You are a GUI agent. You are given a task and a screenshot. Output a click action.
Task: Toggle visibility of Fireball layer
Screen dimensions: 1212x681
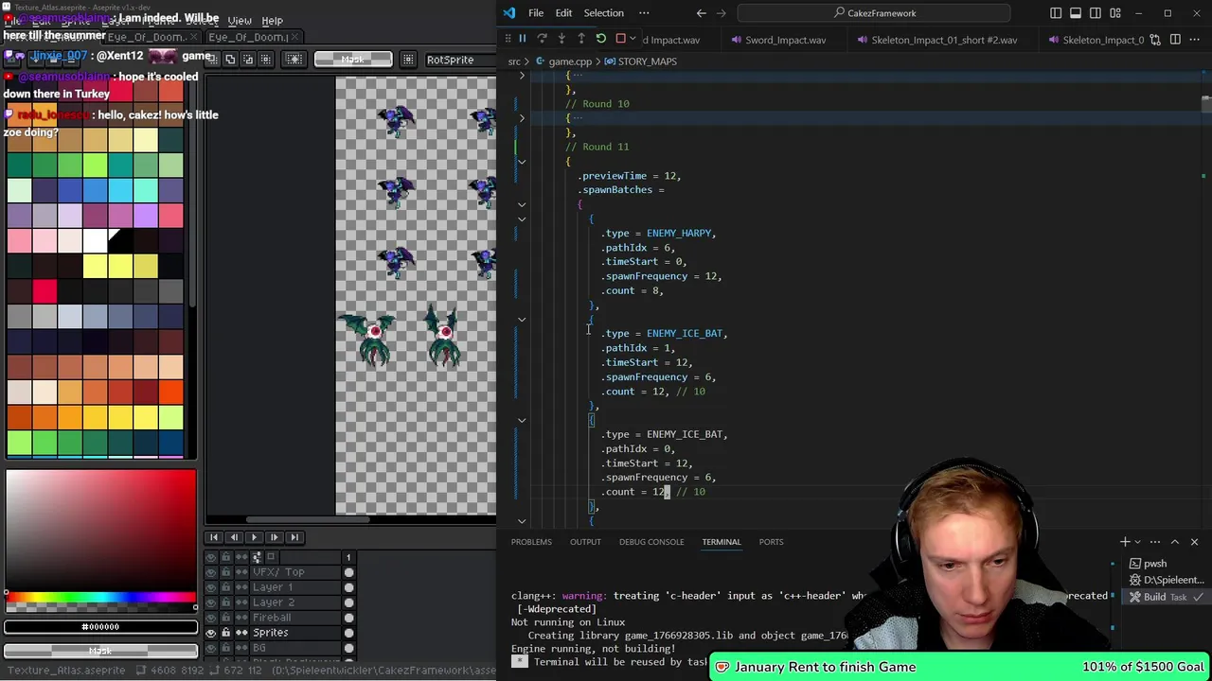click(211, 618)
